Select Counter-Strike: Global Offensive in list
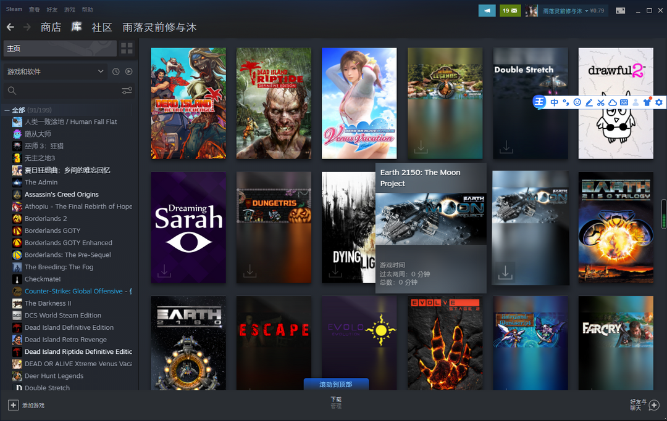The image size is (667, 421). click(72, 291)
